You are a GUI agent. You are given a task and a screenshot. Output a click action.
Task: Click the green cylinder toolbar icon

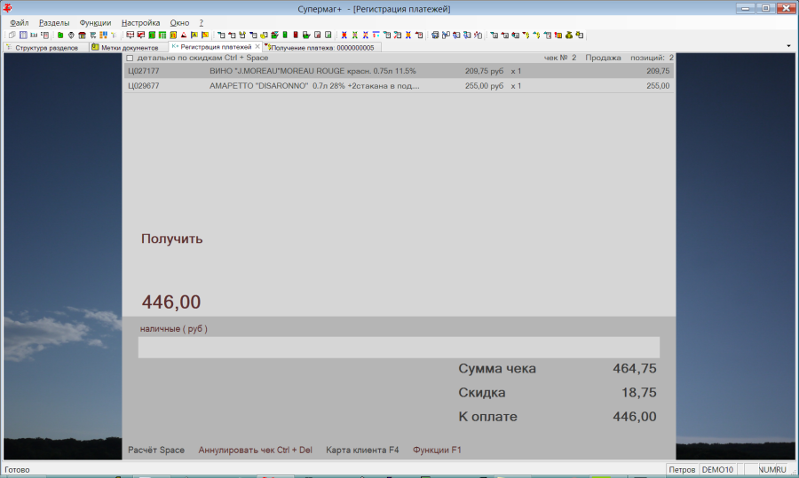pos(285,35)
